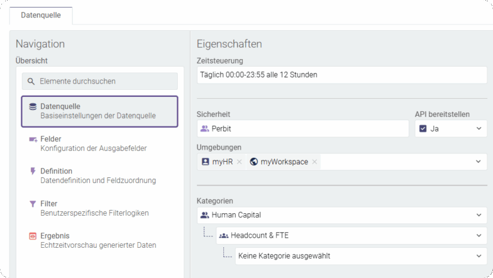
Task: Click the search magnifier icon
Action: pyautogui.click(x=31, y=82)
